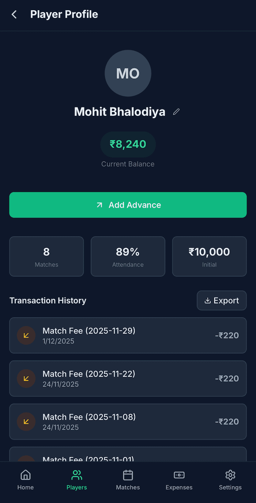Image resolution: width=256 pixels, height=503 pixels.
Task: Tap the back arrow icon
Action: [14, 15]
